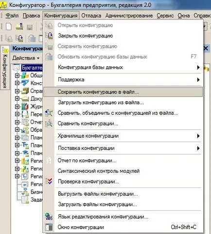Open the Сервис menu

point(165,16)
